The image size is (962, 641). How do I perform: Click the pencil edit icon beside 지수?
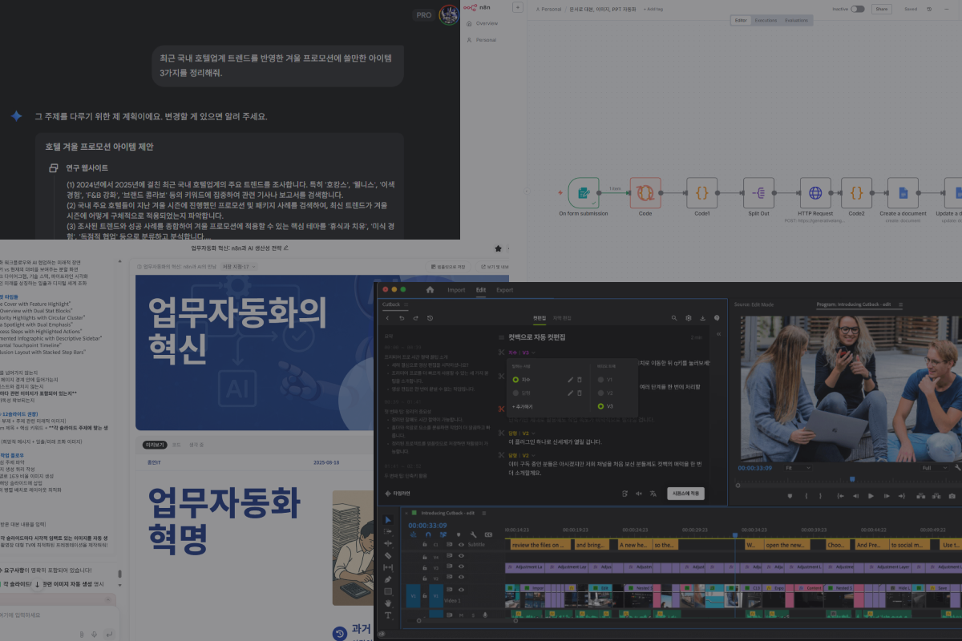coord(571,380)
